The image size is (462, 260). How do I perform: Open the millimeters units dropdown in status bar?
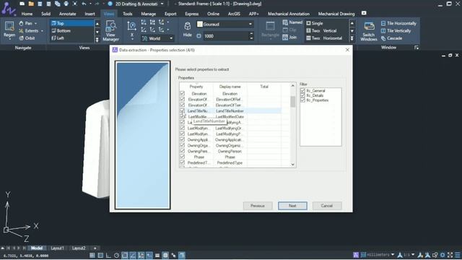pyautogui.click(x=393, y=255)
